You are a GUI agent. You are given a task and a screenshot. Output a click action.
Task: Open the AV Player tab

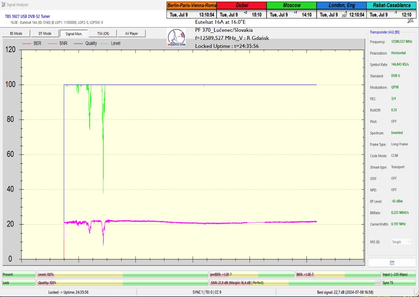131,34
